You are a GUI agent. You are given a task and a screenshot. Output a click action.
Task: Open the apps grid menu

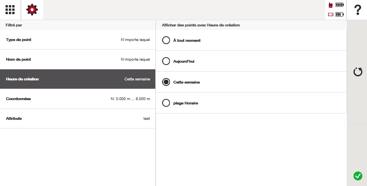(x=10, y=10)
